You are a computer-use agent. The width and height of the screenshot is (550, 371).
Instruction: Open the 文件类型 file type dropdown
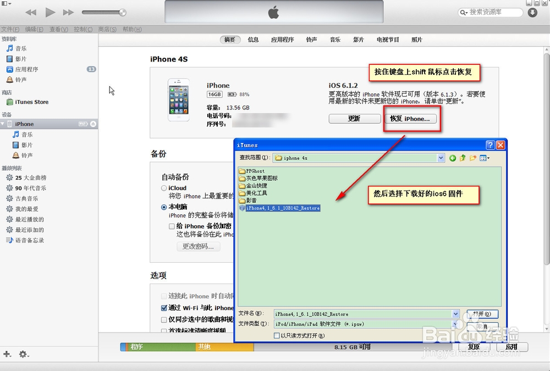point(455,324)
